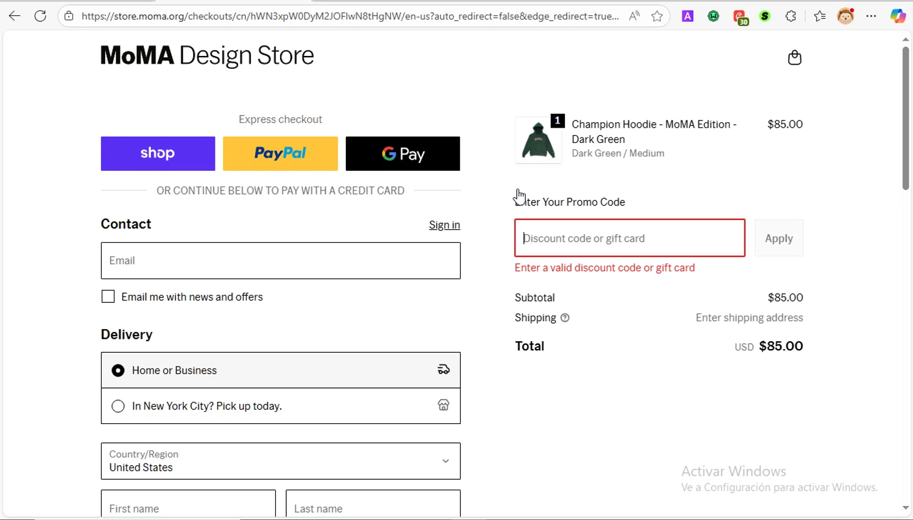Expand Country/Region dropdown
Viewport: 913px width, 520px height.
pyautogui.click(x=281, y=461)
